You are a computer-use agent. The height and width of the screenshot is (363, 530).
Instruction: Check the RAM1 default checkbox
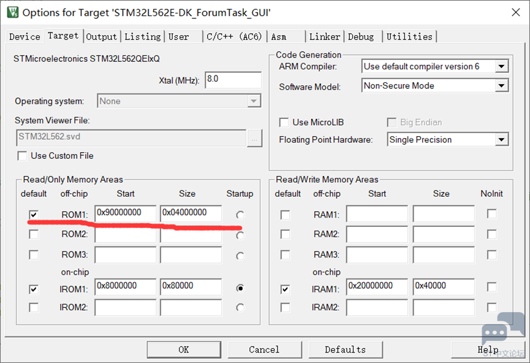click(x=286, y=215)
